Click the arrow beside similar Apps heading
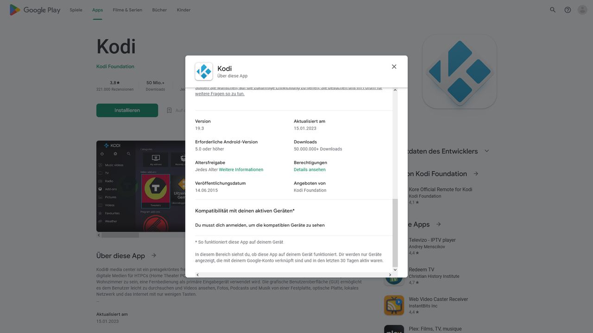This screenshot has width=593, height=333. [x=438, y=224]
